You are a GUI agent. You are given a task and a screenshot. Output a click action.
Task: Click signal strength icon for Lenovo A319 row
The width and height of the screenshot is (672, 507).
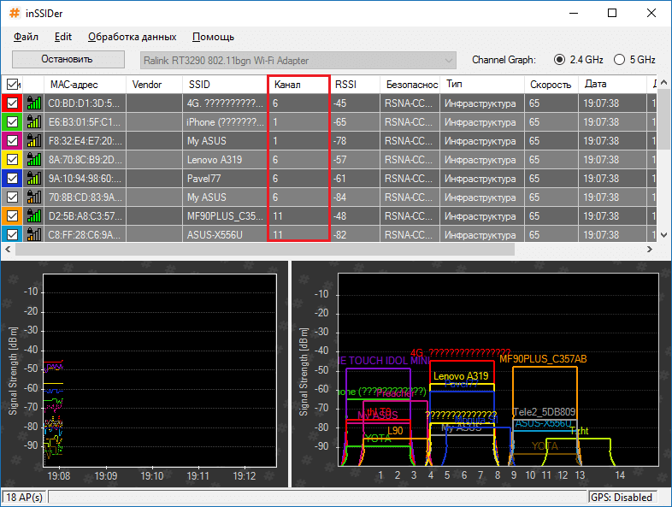tap(34, 160)
